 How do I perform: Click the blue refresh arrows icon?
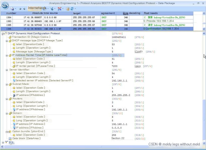coord(72,9)
